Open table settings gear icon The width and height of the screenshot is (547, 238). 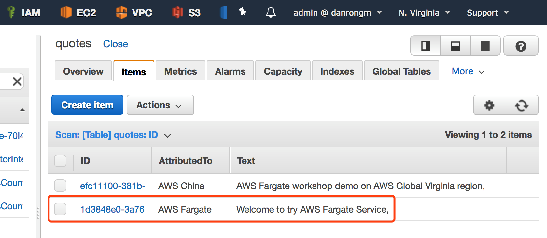pyautogui.click(x=489, y=105)
